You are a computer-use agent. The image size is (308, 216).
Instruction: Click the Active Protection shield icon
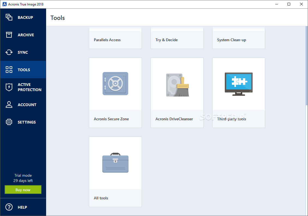coord(9,87)
